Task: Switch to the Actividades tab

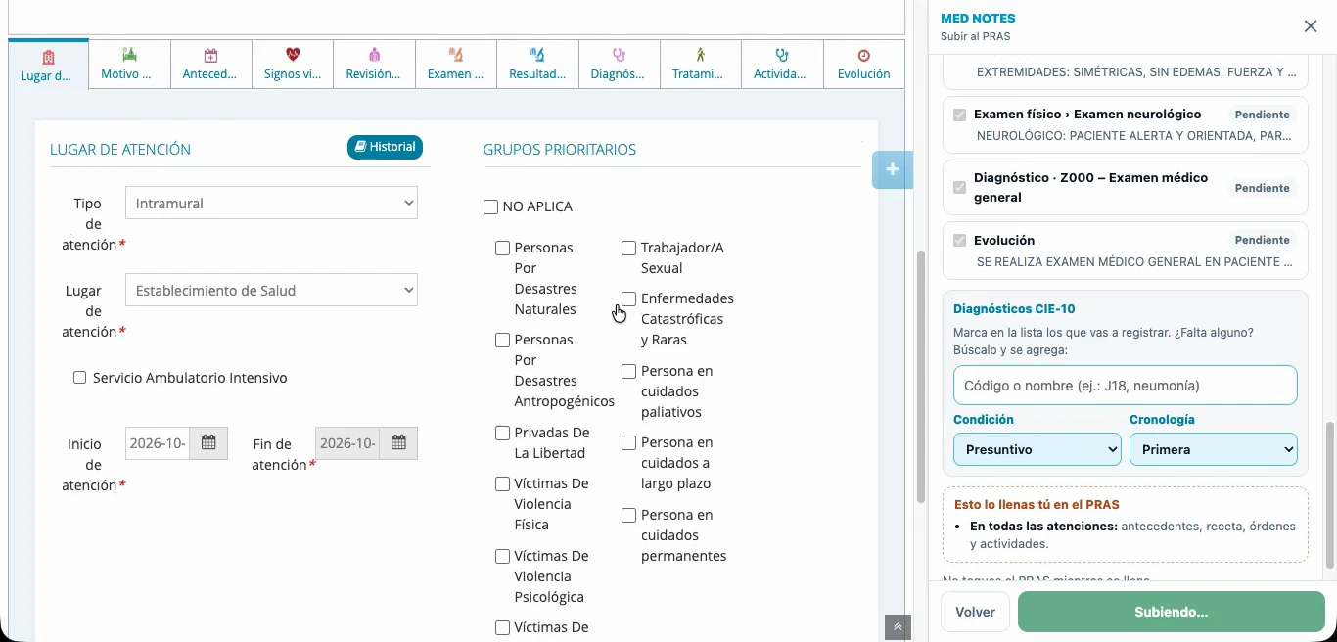Action: 782,64
